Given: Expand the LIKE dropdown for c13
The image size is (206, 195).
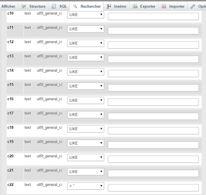Looking at the screenshot, I should click(x=86, y=57).
